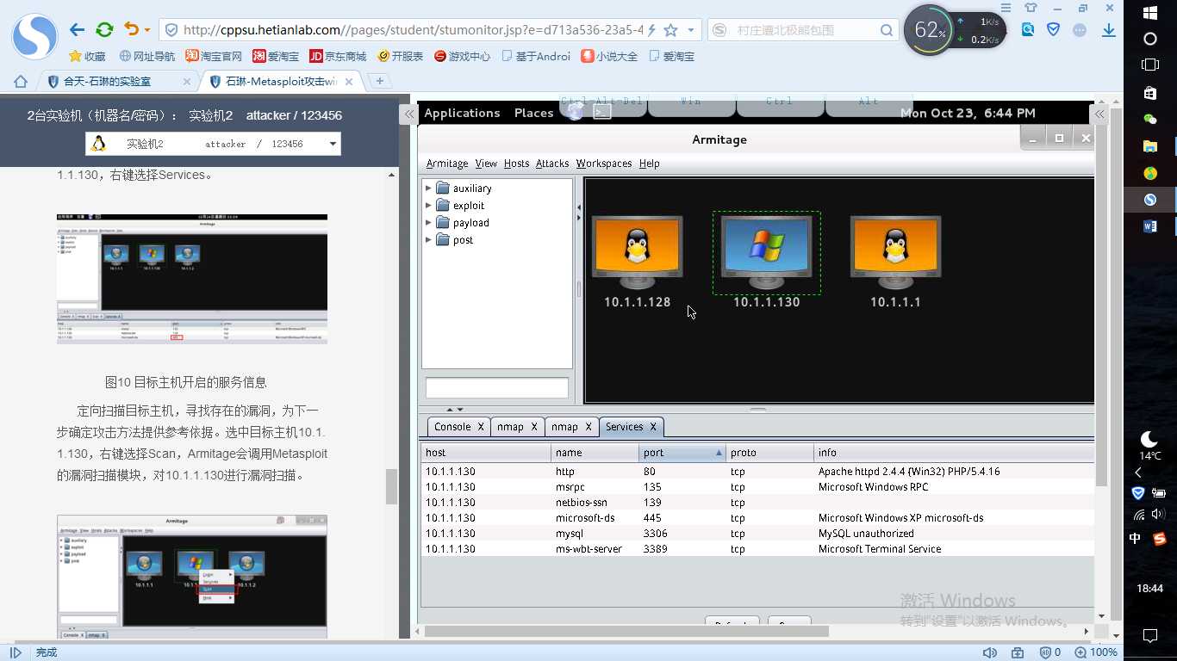
Task: Open the 京东商城 bookmark
Action: coord(337,56)
